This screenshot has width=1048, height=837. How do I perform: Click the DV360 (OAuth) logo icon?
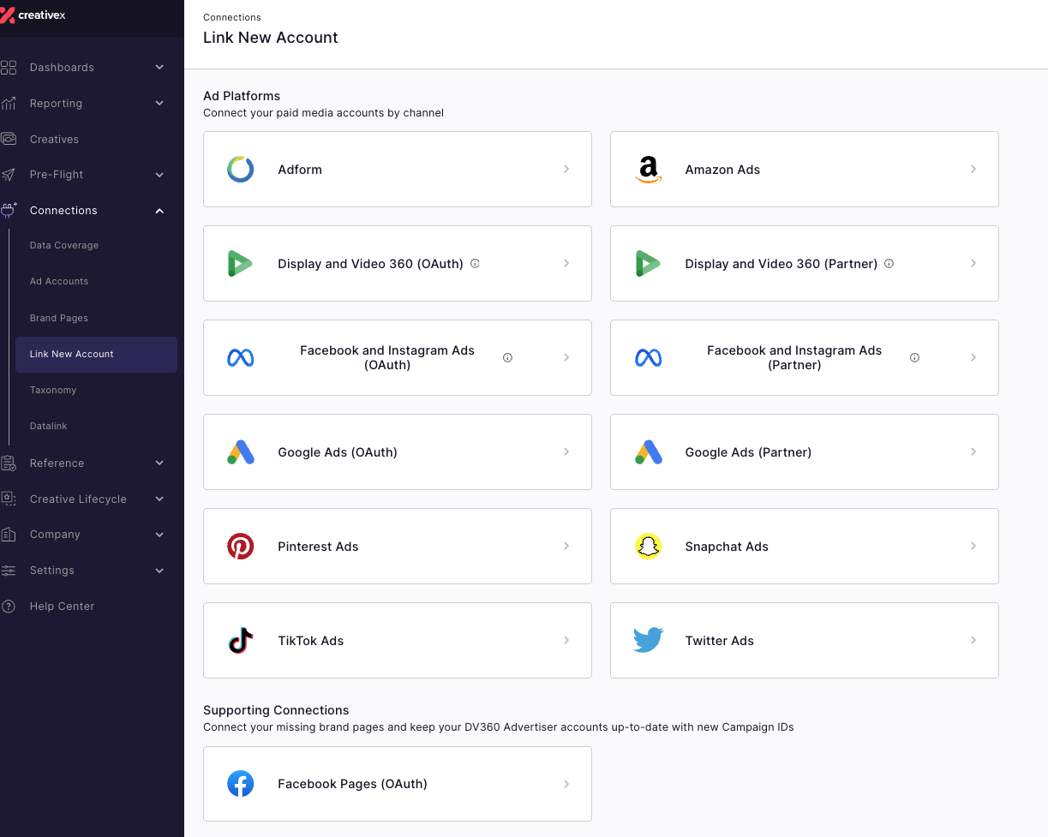pos(241,264)
